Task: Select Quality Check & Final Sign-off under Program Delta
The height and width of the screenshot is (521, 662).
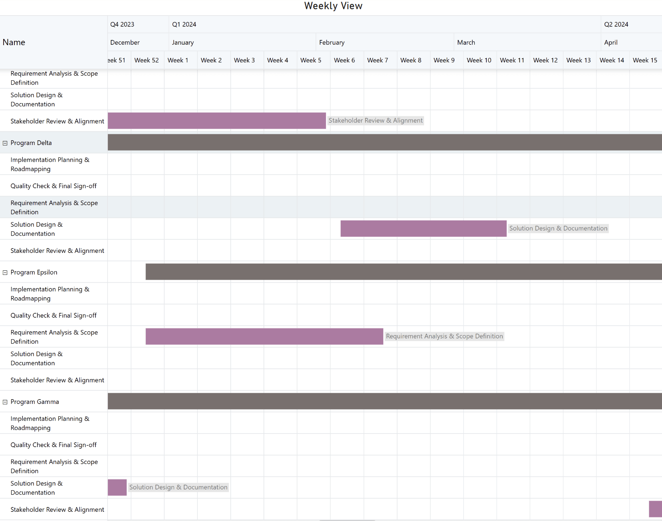Action: [x=54, y=186]
